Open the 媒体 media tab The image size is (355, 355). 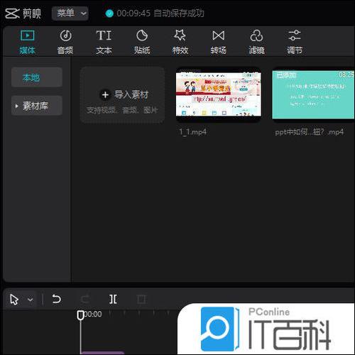[x=27, y=43]
